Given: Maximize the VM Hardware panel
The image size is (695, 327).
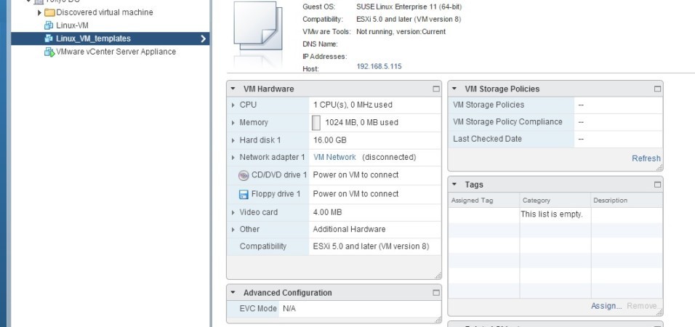Looking at the screenshot, I should [x=436, y=89].
